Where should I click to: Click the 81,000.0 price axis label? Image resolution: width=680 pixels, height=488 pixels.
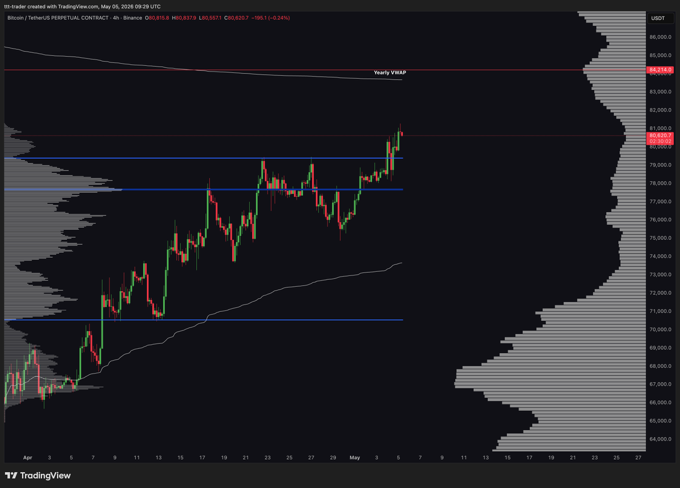click(x=661, y=128)
